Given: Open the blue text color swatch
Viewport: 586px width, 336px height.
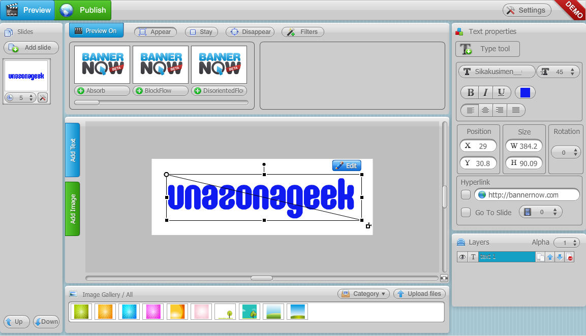Looking at the screenshot, I should (525, 92).
